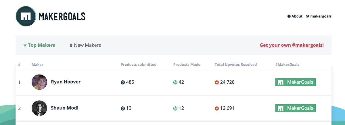Image resolution: width=345 pixels, height=125 pixels.
Task: Click Shaun Modi's submitted products icon
Action: click(x=123, y=108)
